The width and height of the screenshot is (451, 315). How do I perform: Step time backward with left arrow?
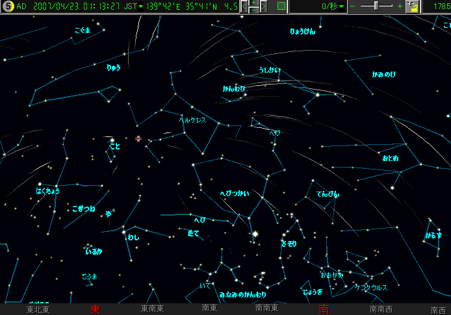pyautogui.click(x=244, y=6)
